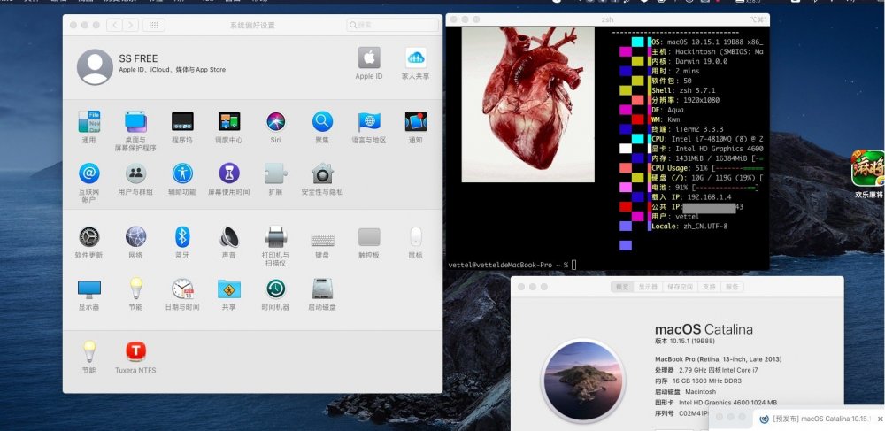Click 'Shell: zsh 5.7.1' line

tap(683, 90)
